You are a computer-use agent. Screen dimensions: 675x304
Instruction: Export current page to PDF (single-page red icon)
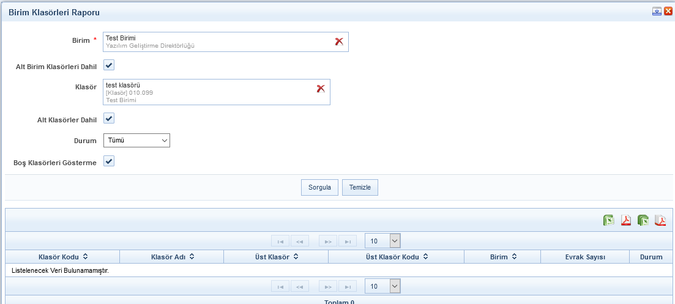(x=626, y=221)
